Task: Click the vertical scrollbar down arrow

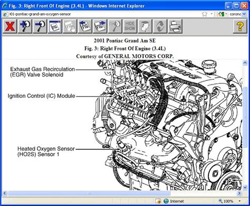Action: tap(245, 188)
